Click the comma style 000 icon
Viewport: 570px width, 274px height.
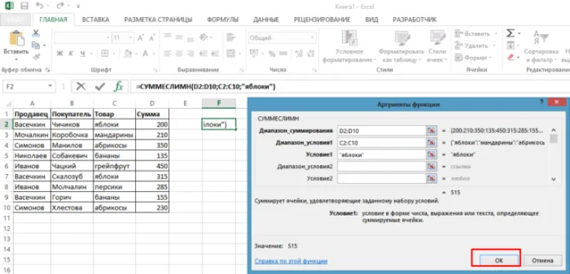[x=283, y=54]
